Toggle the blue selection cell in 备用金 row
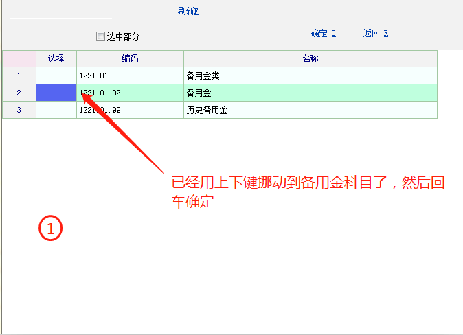This screenshot has height=335, width=463. pos(56,93)
